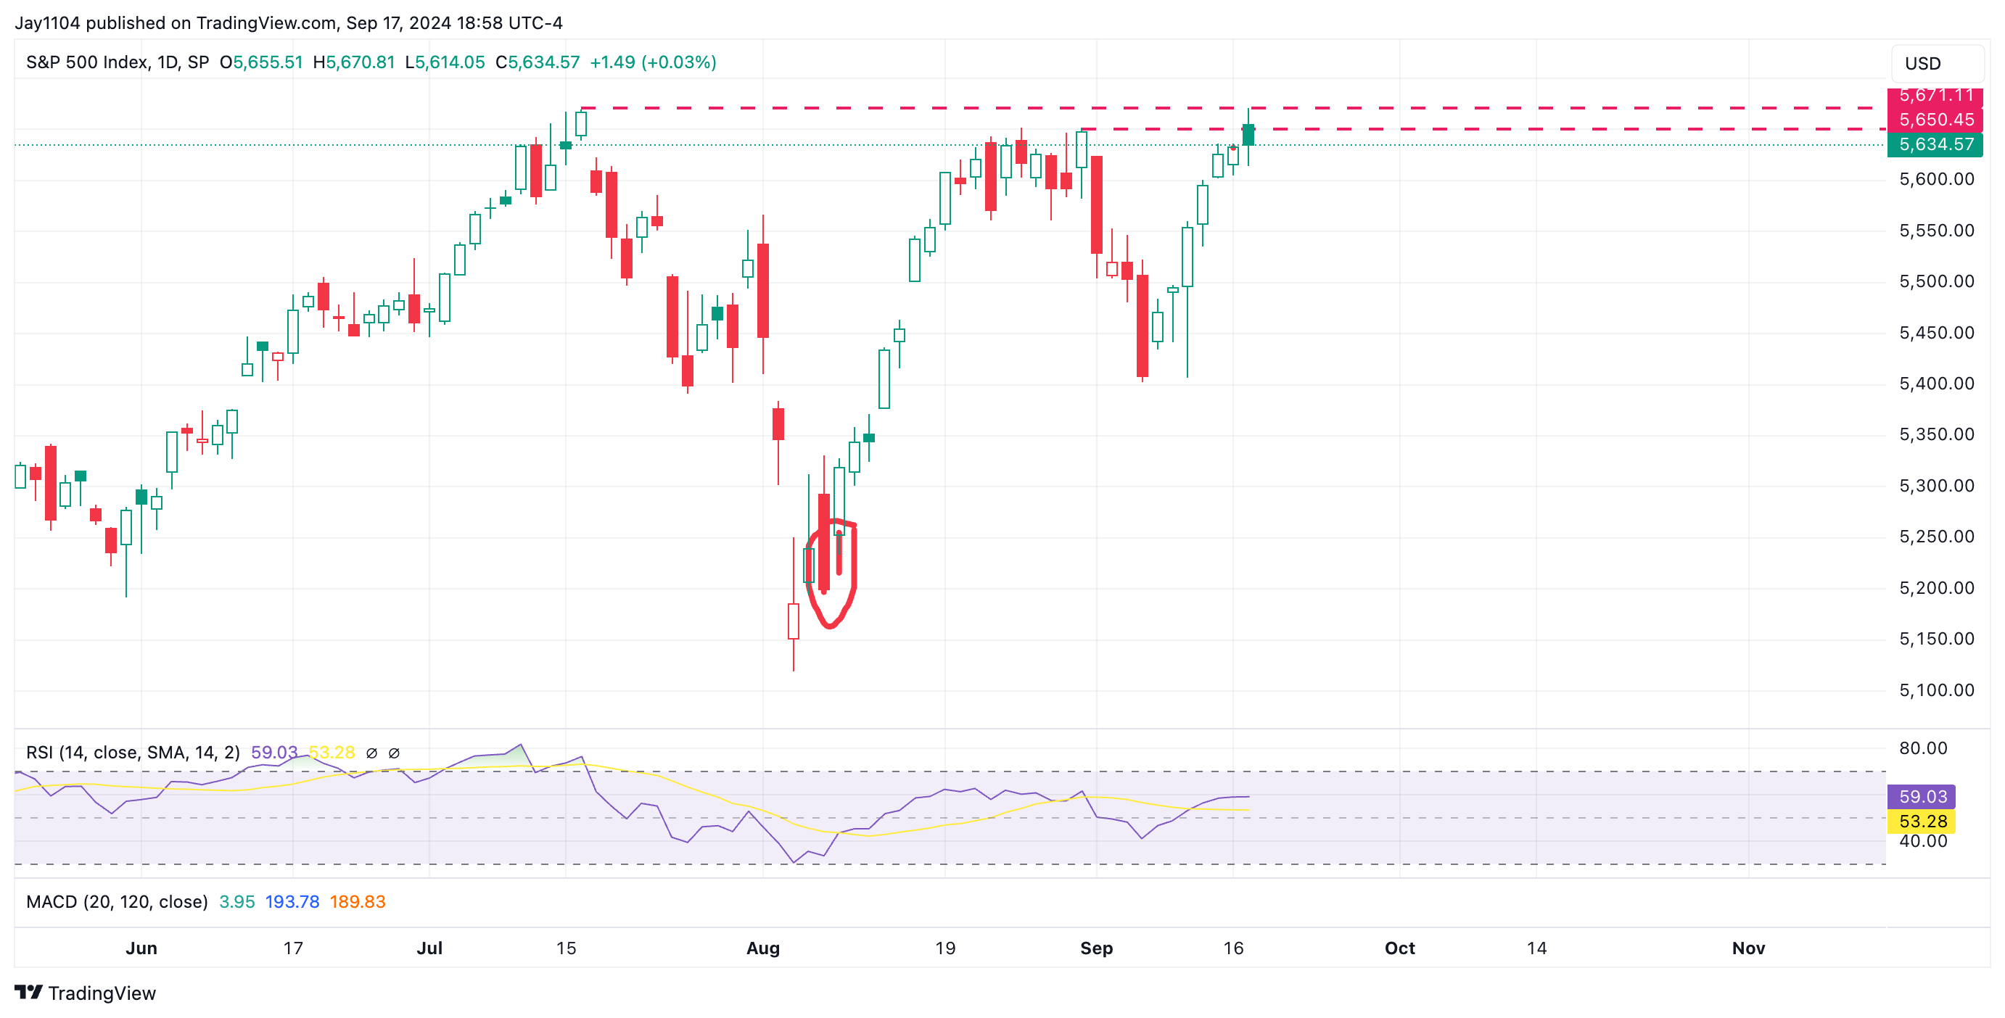Viewport: 2005px width, 1018px height.
Task: Click the 5,250.00 price axis label
Action: (1937, 537)
